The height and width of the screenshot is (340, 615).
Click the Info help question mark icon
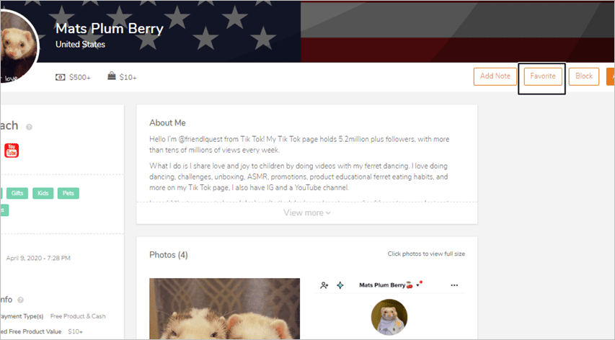[x=20, y=300]
